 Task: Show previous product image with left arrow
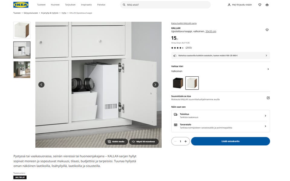pyautogui.click(x=41, y=84)
